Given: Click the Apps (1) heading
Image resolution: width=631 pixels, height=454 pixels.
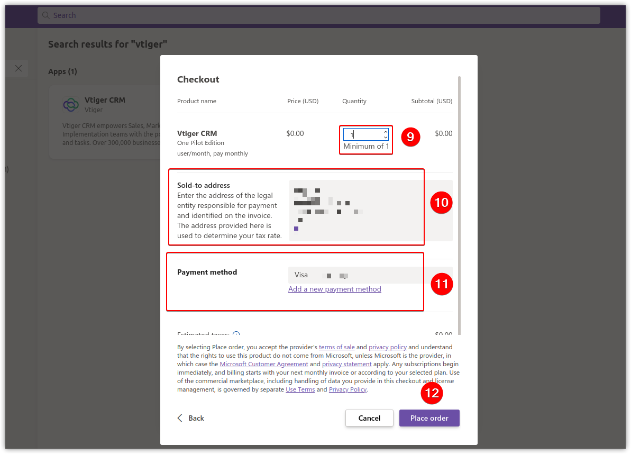Looking at the screenshot, I should (62, 71).
